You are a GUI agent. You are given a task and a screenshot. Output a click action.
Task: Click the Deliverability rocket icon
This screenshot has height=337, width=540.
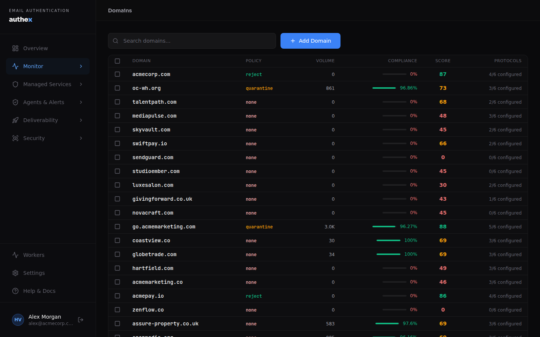pyautogui.click(x=15, y=120)
